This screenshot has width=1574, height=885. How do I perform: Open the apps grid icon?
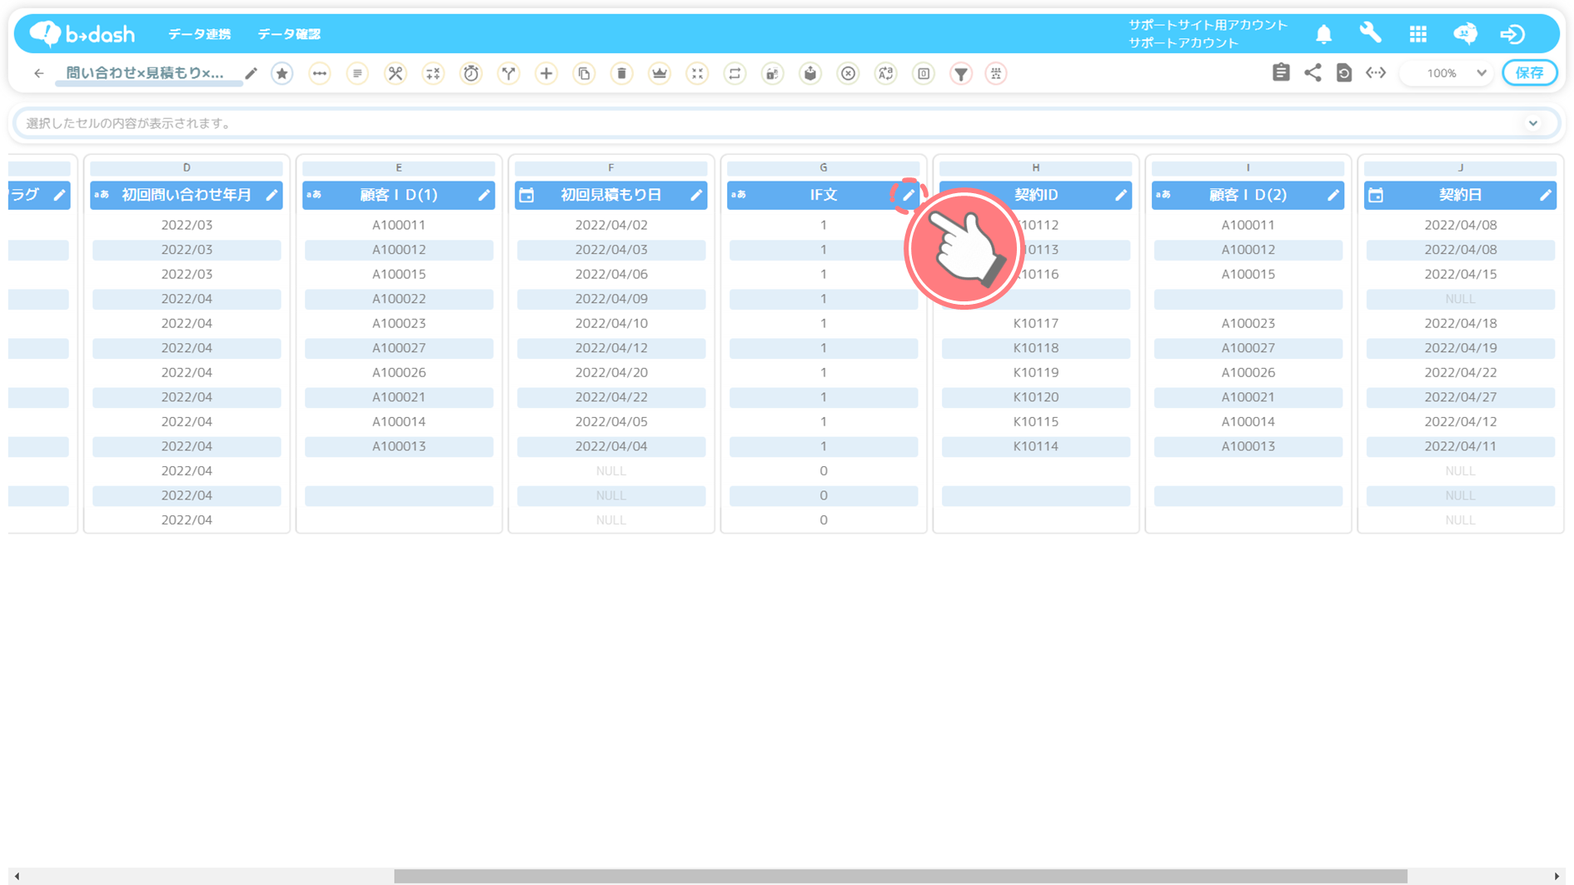tap(1418, 34)
